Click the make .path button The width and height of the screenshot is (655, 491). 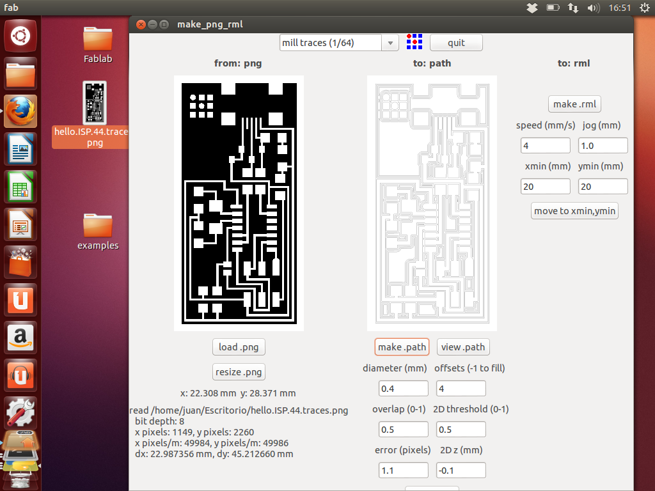click(x=402, y=347)
